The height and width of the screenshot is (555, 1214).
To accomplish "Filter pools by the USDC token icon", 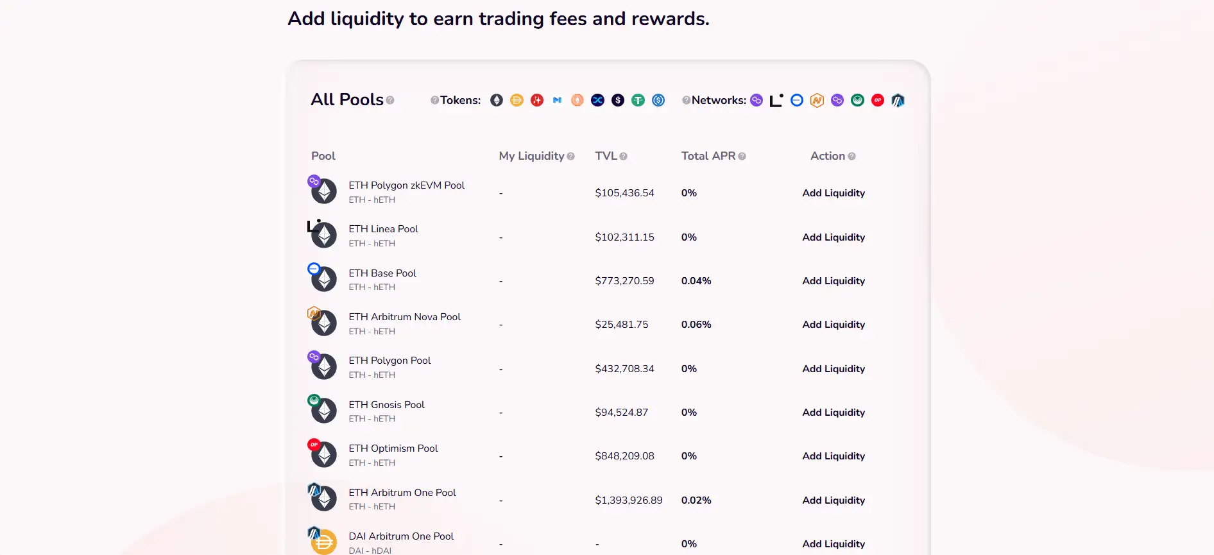I will (658, 100).
